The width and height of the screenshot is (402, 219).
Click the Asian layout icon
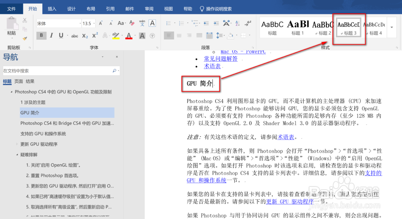coord(226,23)
